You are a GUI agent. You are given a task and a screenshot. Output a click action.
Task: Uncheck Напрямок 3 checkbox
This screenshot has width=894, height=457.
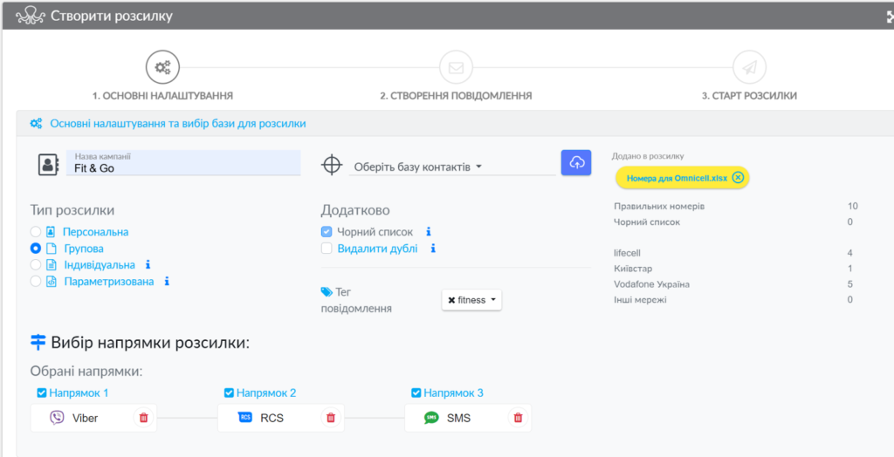click(x=416, y=392)
